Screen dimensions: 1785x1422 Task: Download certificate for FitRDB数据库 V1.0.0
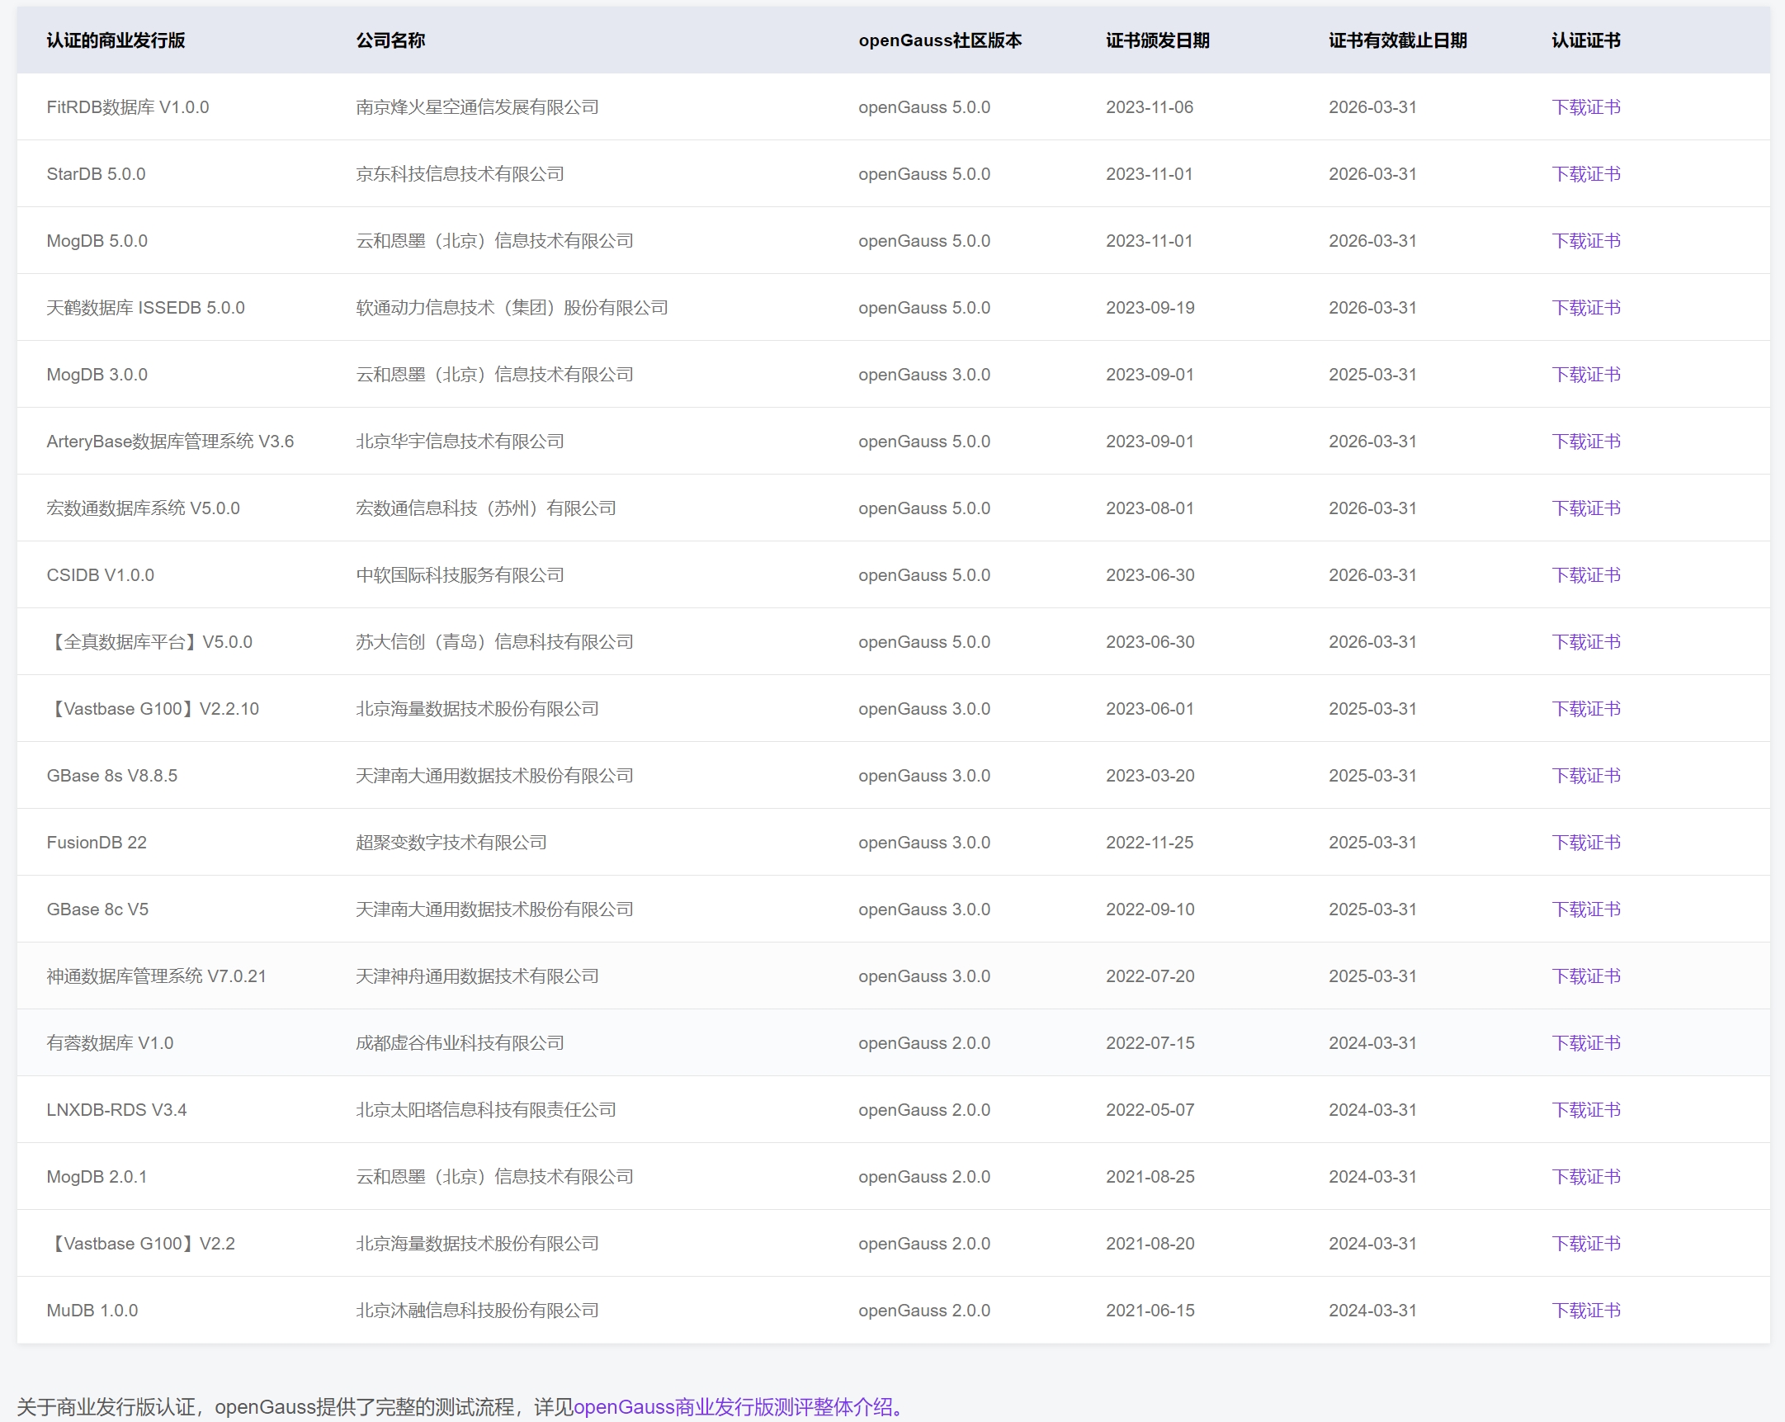1585,107
